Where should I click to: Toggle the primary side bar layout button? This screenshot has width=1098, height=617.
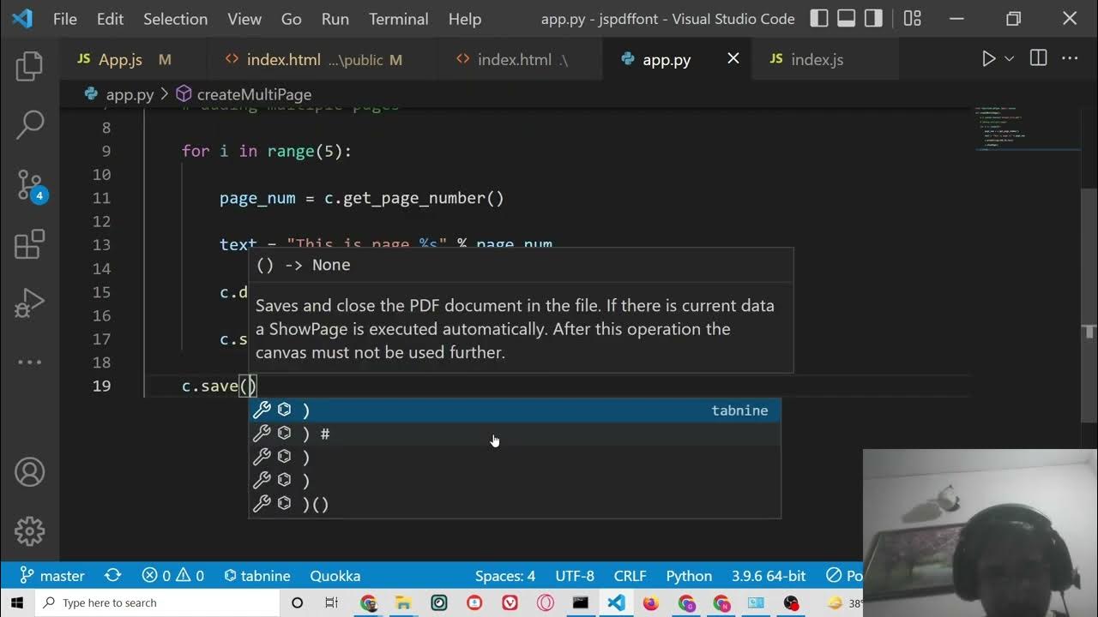(x=819, y=18)
